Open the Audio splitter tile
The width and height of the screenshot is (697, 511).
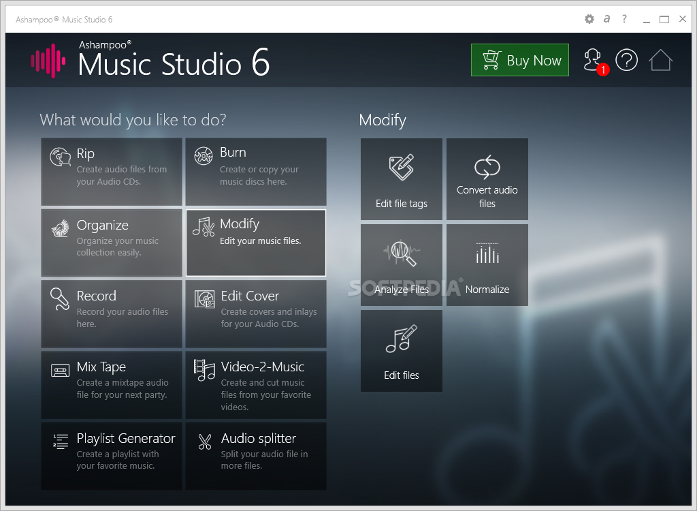(256, 456)
